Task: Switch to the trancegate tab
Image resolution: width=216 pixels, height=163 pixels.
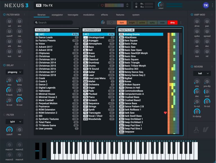Action: pyautogui.click(x=73, y=15)
